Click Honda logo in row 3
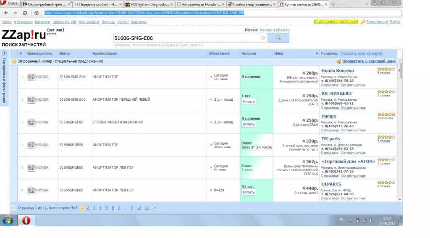430x238 pixels. (31, 122)
